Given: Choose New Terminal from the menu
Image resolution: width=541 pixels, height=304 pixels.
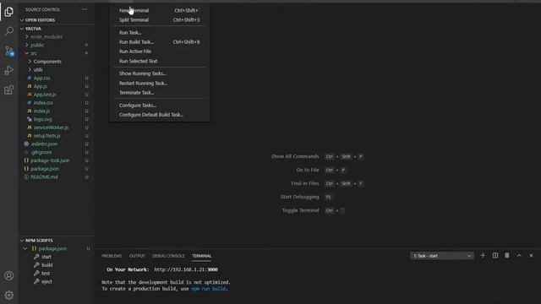Looking at the screenshot, I should (x=159, y=10).
